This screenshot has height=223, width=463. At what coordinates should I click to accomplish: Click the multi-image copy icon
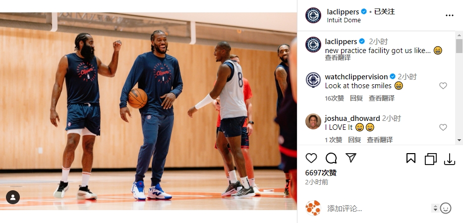point(430,159)
